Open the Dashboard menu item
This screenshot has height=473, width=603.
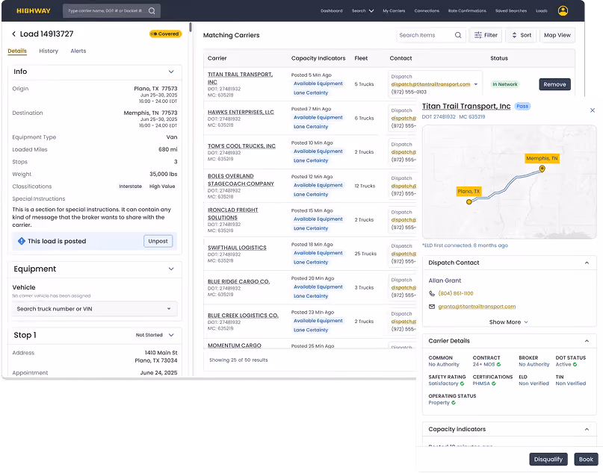[x=332, y=10]
